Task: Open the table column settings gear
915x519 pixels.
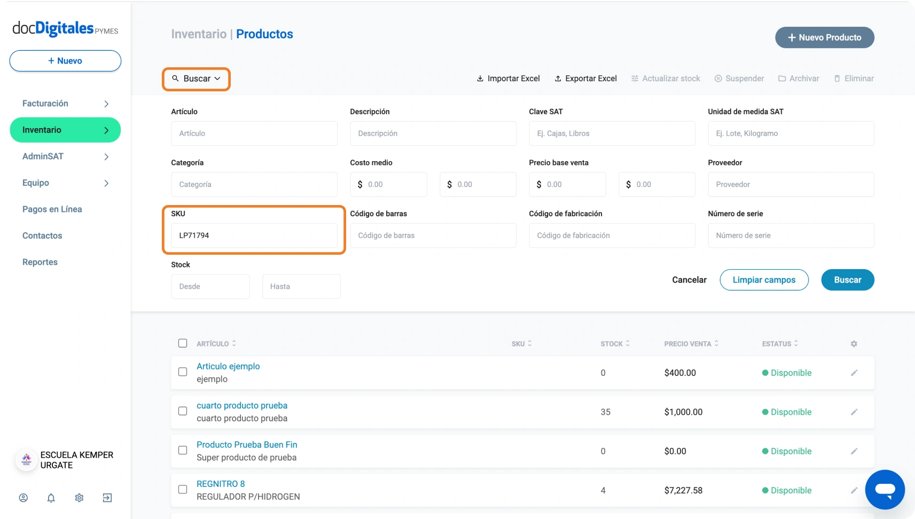Action: pos(854,344)
